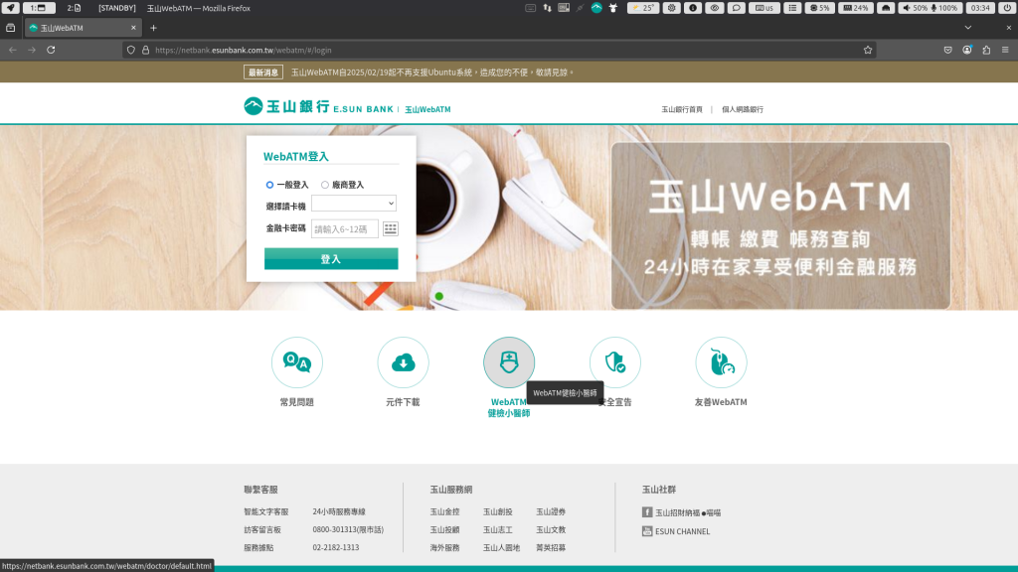Open the 服務據點 link
This screenshot has width=1018, height=572.
click(258, 547)
